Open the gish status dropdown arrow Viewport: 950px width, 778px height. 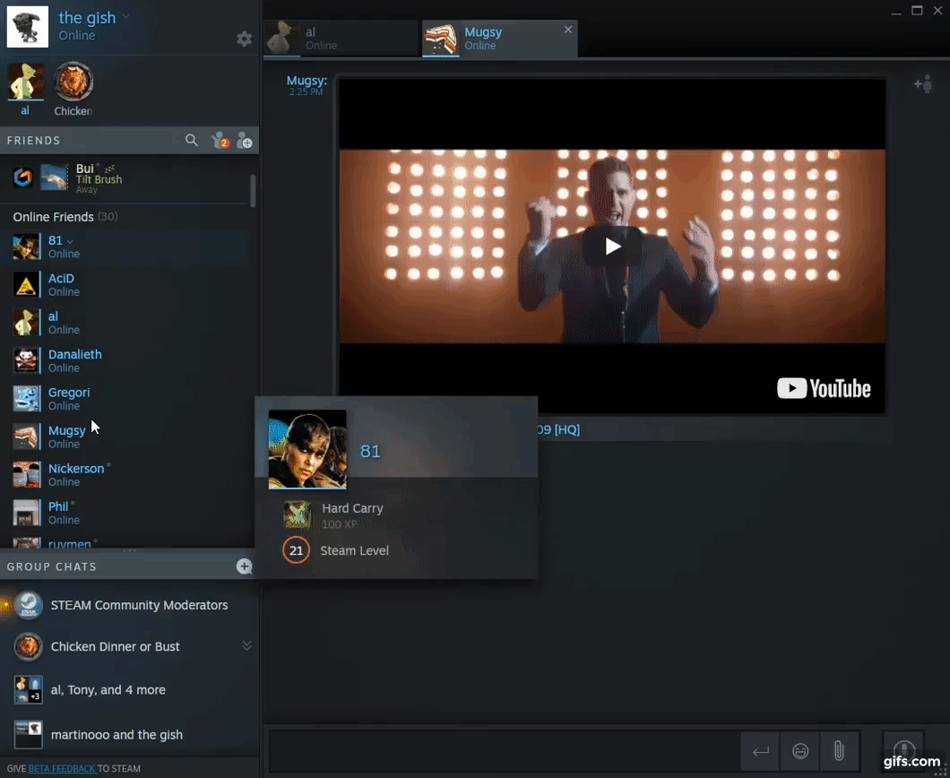(126, 17)
